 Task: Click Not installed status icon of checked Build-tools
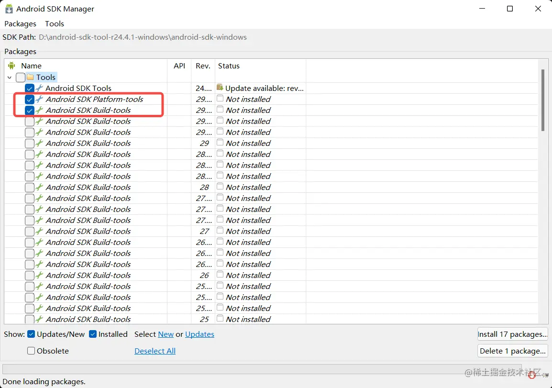[x=220, y=109]
